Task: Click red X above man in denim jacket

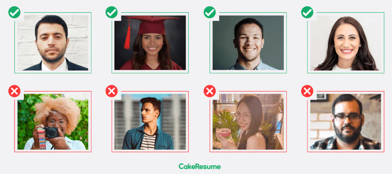Action: 112,91
